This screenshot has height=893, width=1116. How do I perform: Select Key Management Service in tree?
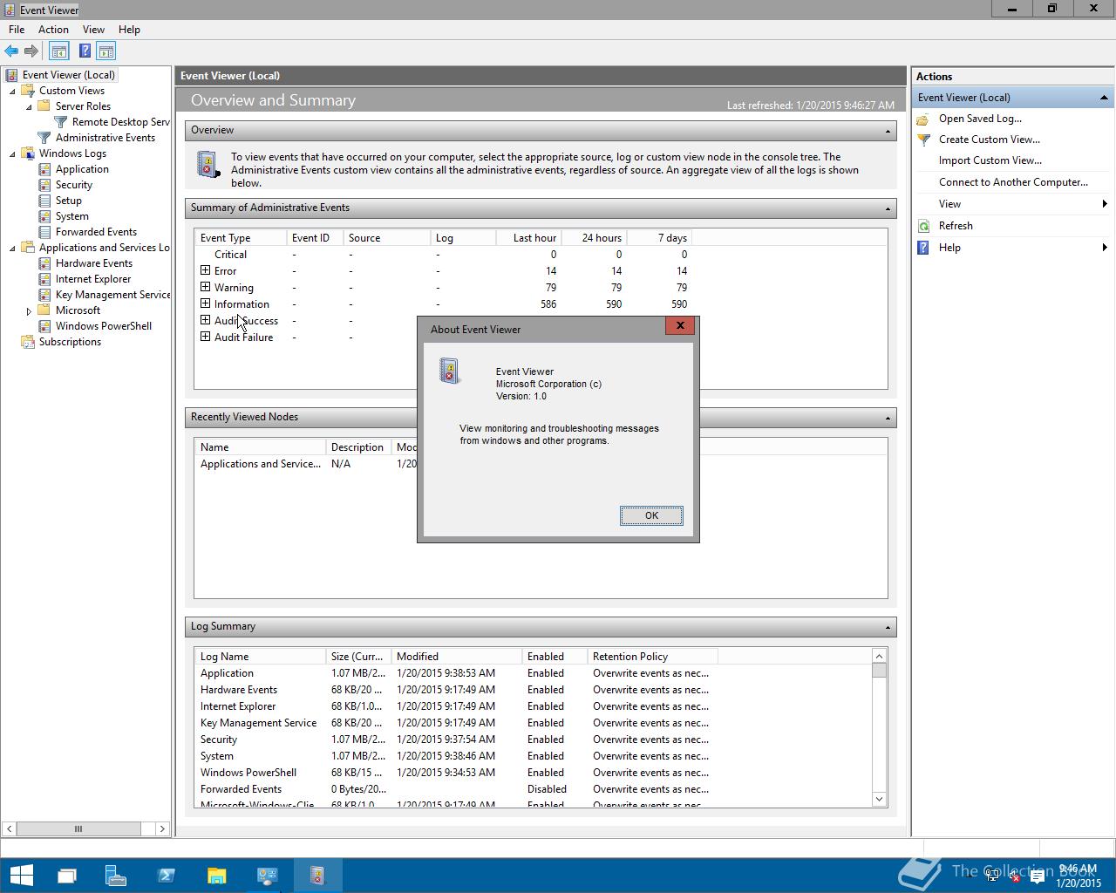112,295
